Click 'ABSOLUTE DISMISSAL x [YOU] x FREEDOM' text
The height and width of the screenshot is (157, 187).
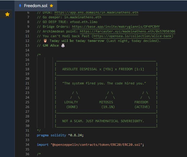pyautogui.click(x=97, y=69)
